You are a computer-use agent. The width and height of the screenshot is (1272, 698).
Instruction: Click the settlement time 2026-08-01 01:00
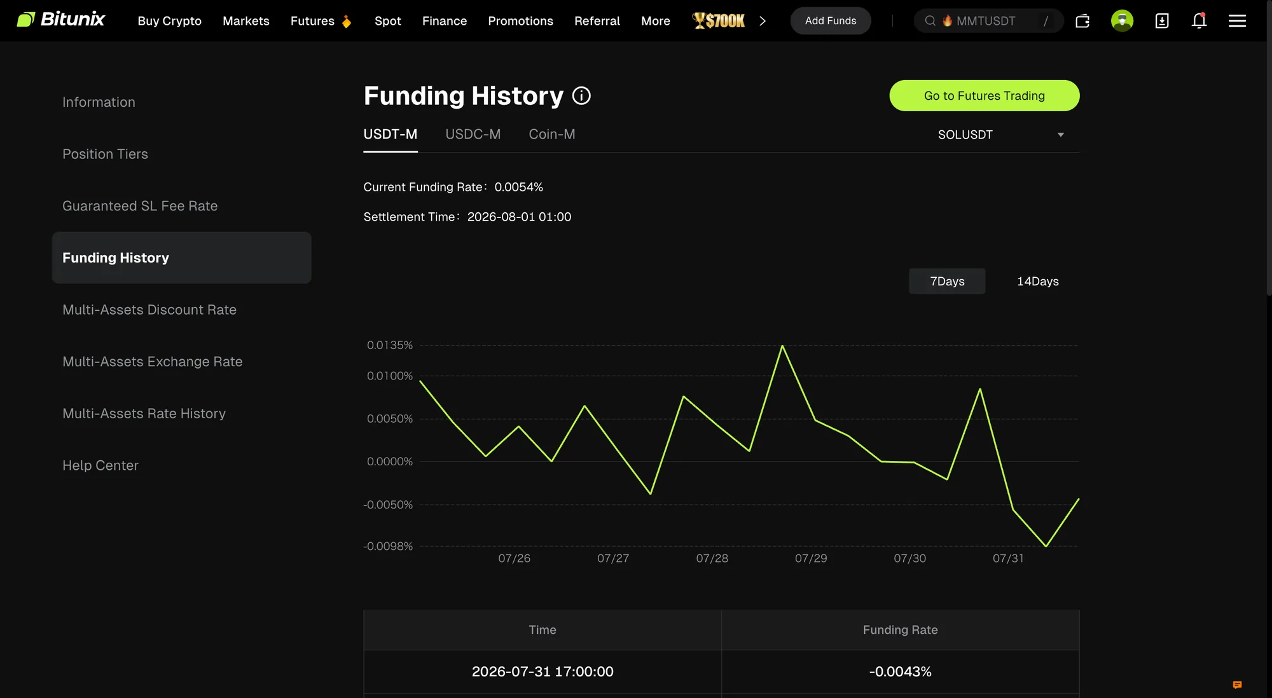pos(519,217)
